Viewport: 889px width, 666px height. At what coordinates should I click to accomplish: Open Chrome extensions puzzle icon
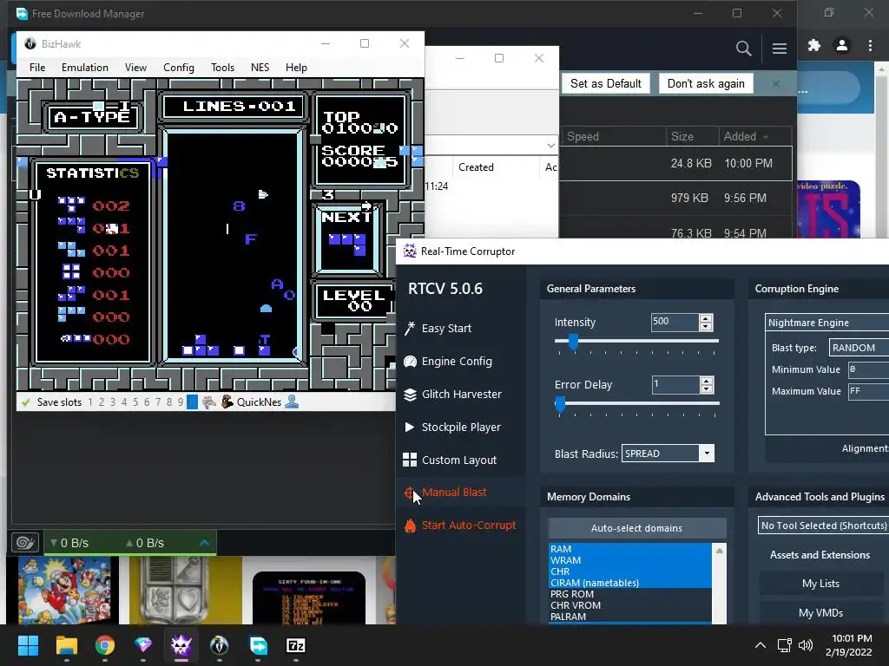pyautogui.click(x=814, y=45)
